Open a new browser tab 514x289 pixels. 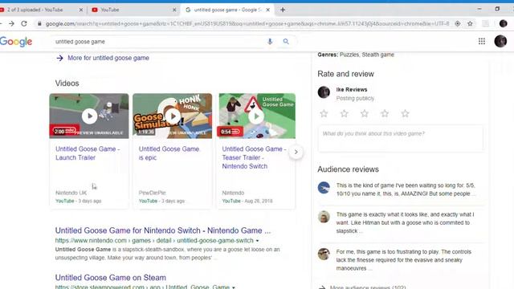pos(283,10)
